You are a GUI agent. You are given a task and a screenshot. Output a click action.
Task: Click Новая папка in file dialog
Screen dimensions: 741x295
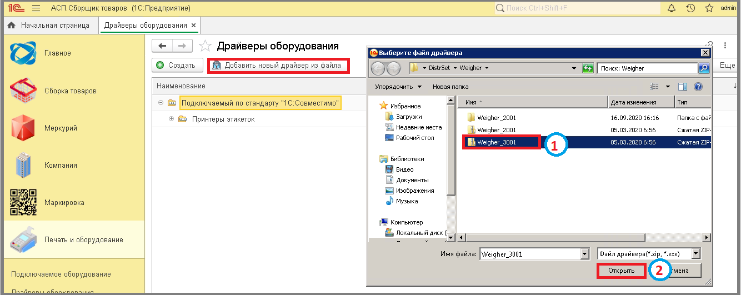450,87
